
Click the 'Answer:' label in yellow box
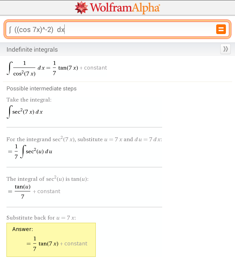click(x=23, y=229)
